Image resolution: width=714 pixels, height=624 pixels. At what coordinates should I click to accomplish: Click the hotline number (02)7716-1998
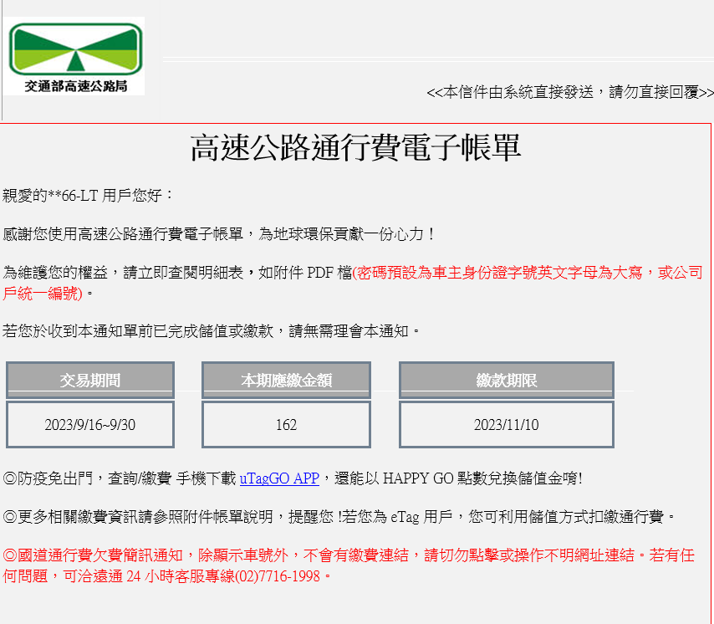pyautogui.click(x=278, y=576)
